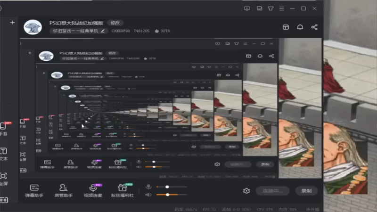The height and width of the screenshot is (212, 377).
Task: Adjust the microphone volume slider in main window
Action: [x=172, y=187]
